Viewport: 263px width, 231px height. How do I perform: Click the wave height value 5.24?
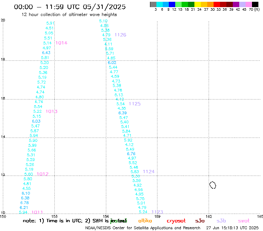[x=143, y=212]
